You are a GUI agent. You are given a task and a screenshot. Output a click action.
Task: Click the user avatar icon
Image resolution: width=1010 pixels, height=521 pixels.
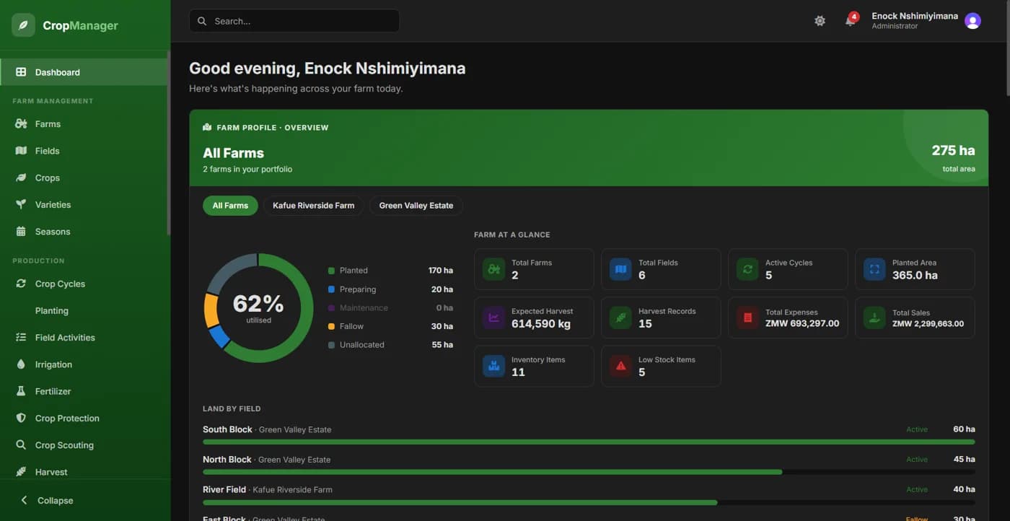(x=972, y=21)
